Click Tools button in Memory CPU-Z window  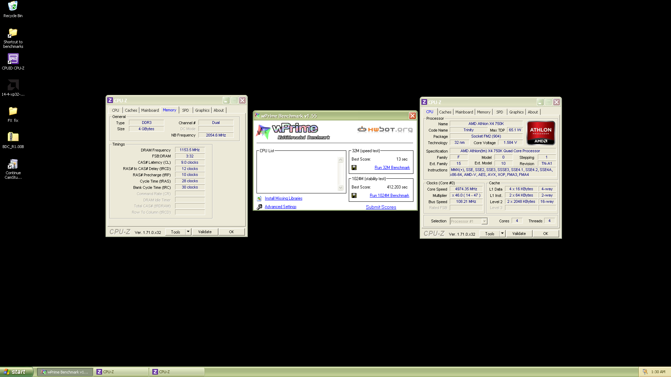[x=176, y=232]
